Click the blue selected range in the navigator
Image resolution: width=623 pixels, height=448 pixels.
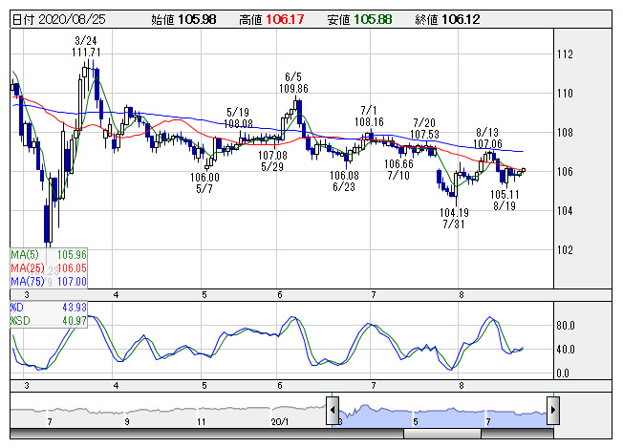pos(440,411)
